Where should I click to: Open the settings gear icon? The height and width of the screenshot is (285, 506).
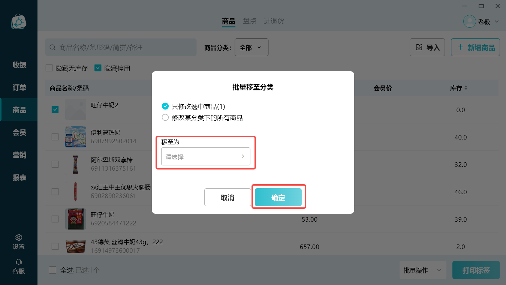[19, 237]
